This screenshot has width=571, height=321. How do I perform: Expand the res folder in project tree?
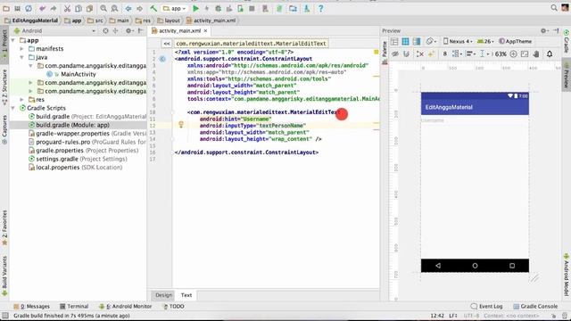(x=21, y=99)
